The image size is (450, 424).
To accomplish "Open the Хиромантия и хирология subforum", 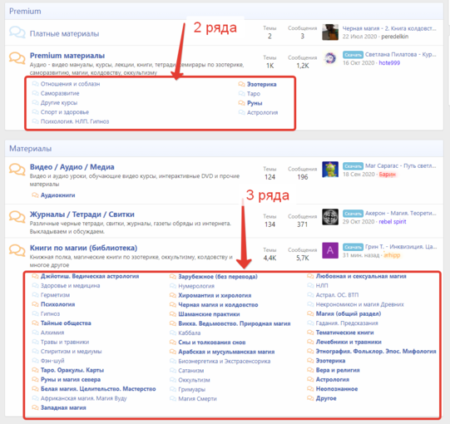I will pyautogui.click(x=215, y=295).
